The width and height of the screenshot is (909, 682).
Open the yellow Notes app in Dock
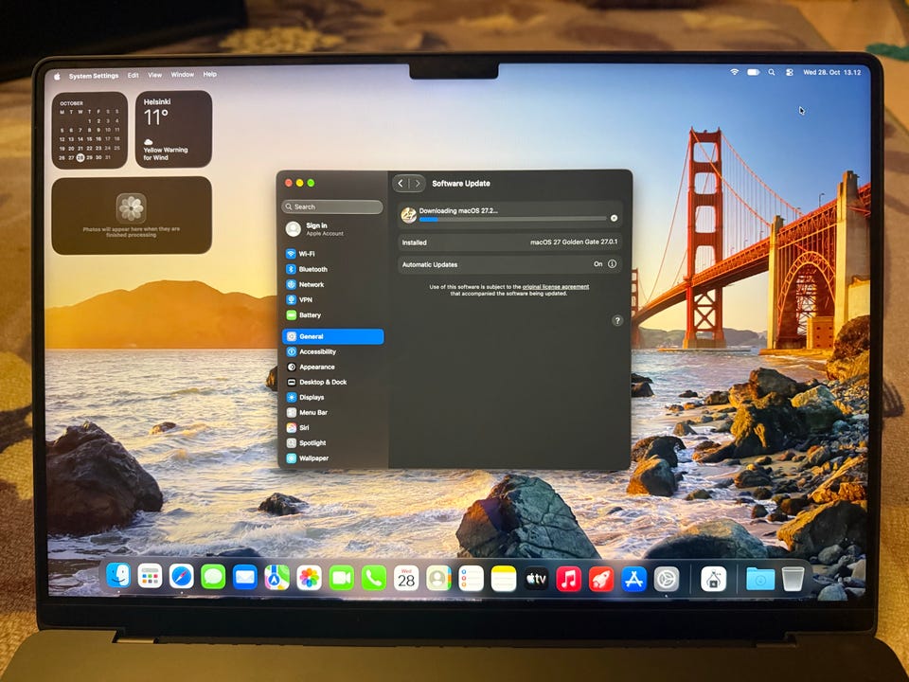pos(503,579)
